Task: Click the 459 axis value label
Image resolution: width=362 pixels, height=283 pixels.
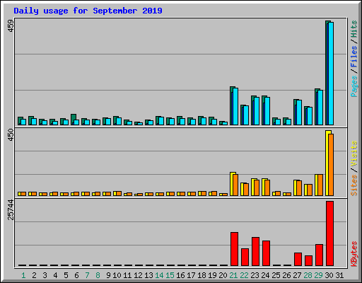Action: [11, 26]
